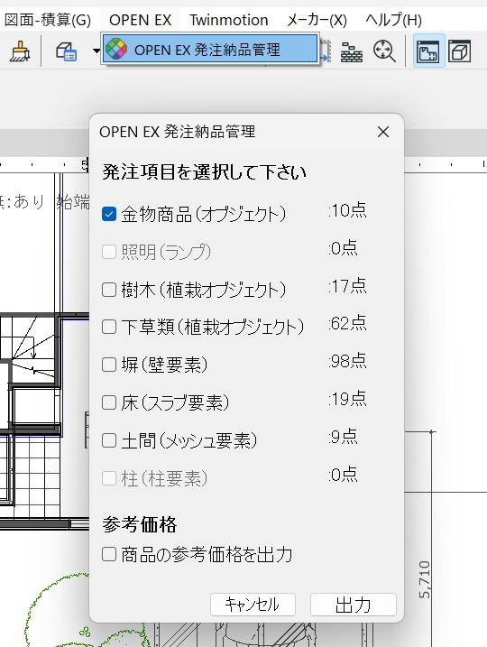Click the brick wall toolbar icon
This screenshot has width=487, height=647.
pos(352,52)
